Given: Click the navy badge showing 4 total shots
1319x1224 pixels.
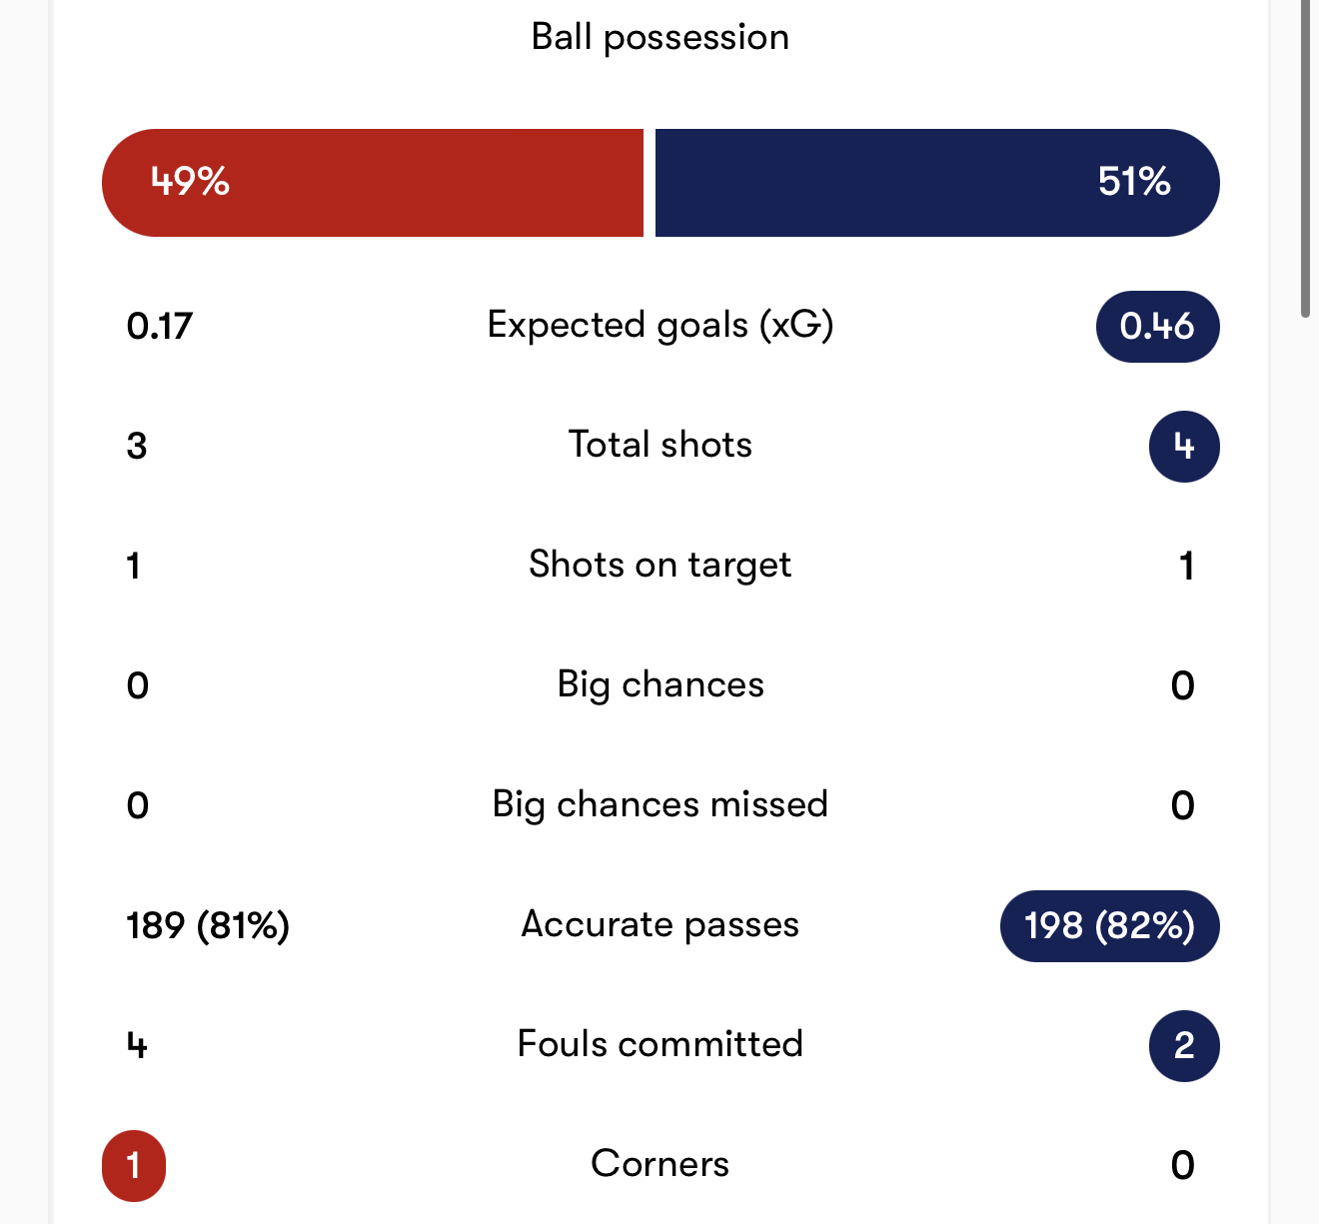Looking at the screenshot, I should click(1184, 447).
